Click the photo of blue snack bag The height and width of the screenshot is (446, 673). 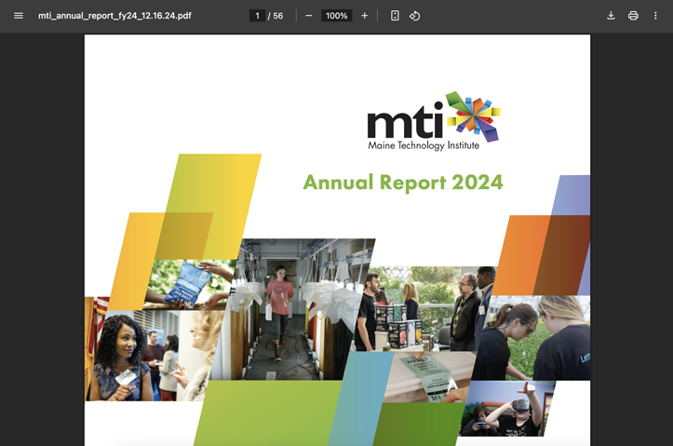[189, 284]
